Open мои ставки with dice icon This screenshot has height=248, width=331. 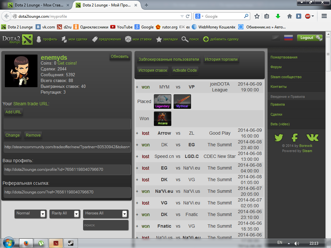(138, 39)
